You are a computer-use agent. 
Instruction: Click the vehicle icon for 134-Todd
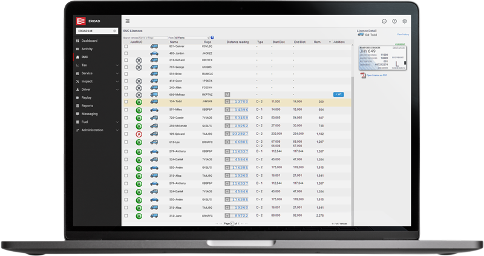click(x=154, y=102)
